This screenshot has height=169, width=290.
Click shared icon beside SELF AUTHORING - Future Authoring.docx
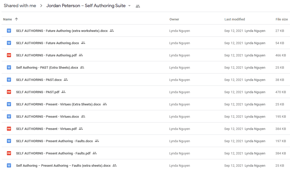pos(83,43)
